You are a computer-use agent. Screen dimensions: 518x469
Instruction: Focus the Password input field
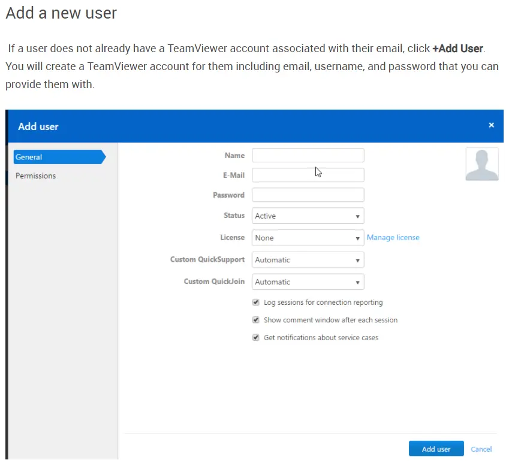pos(308,195)
